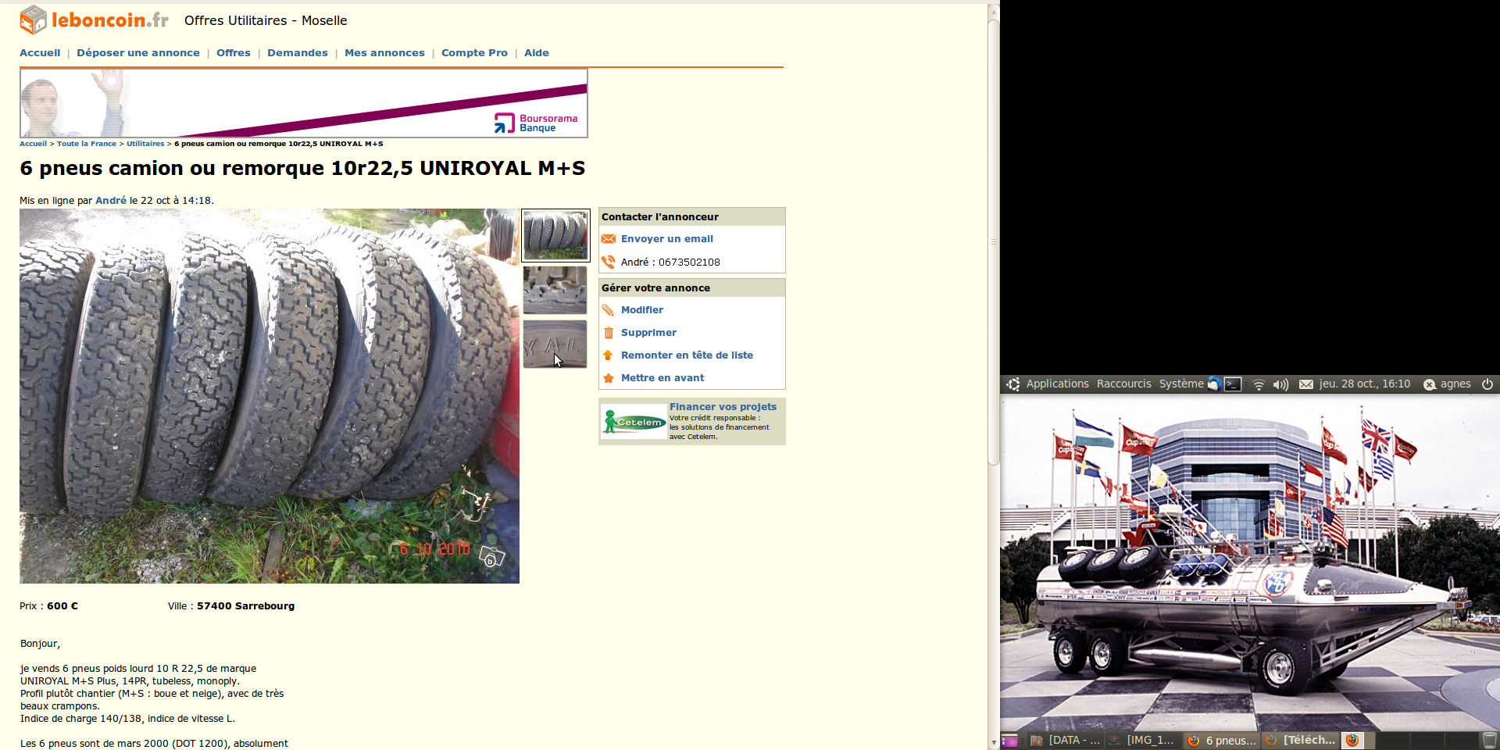Screen dimensions: 1500x750
Task: Click Envoyer un email link
Action: [x=666, y=239]
